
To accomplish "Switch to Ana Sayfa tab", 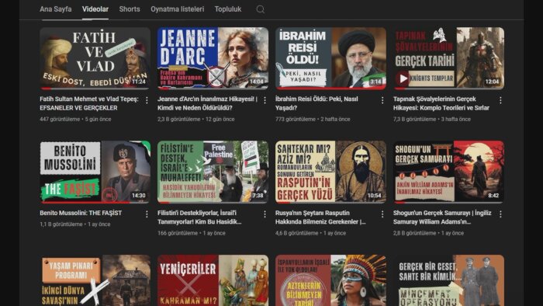I will tap(56, 9).
